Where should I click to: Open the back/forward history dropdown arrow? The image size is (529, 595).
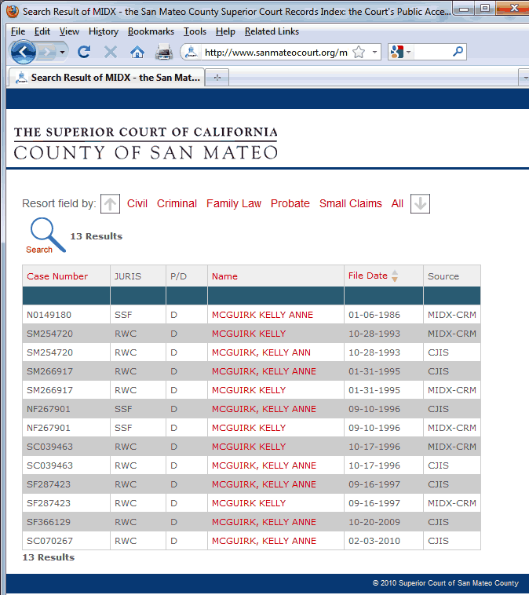pos(62,52)
